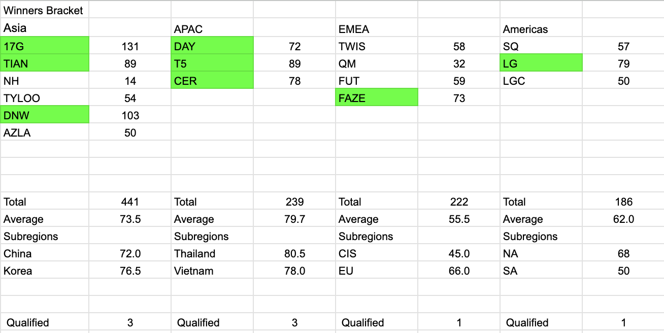Click the Americas region header cell

point(541,29)
